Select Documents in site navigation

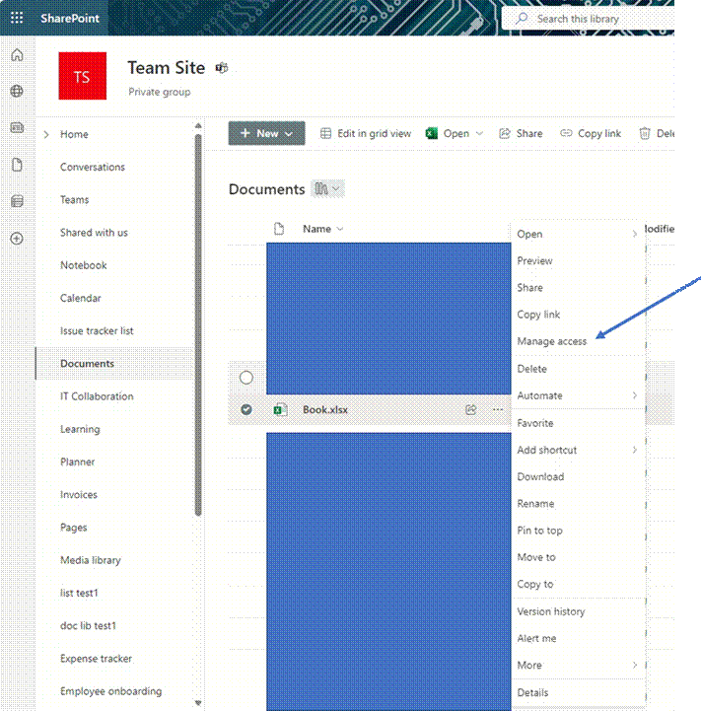tap(87, 364)
